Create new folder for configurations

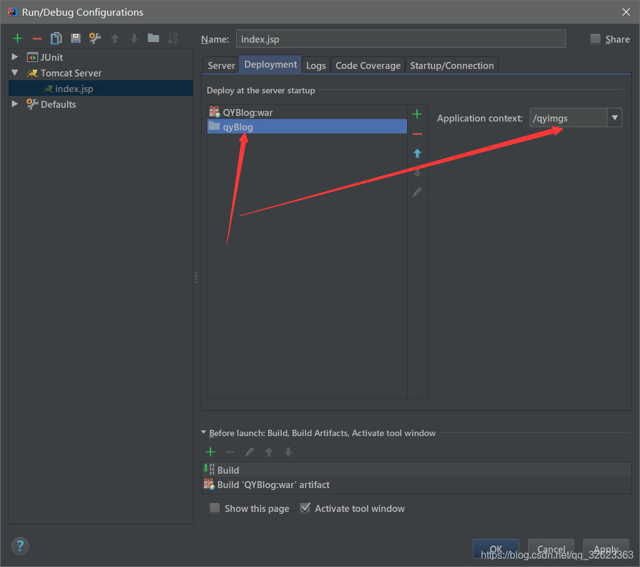[153, 38]
